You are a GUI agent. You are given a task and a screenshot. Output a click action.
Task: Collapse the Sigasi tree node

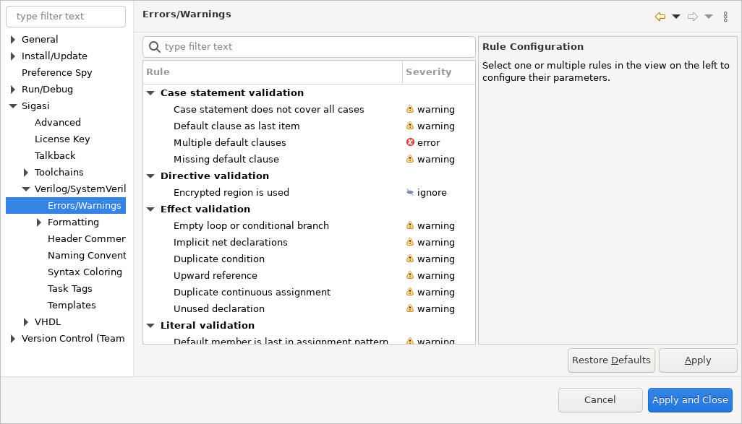pos(13,106)
